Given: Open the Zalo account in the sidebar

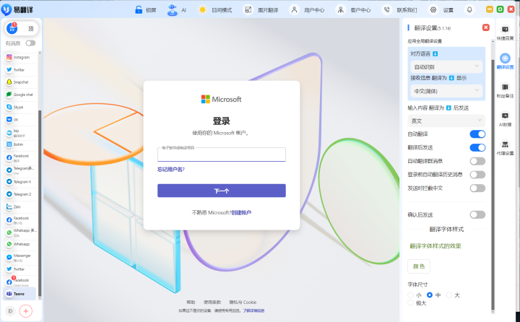Looking at the screenshot, I should click(20, 207).
